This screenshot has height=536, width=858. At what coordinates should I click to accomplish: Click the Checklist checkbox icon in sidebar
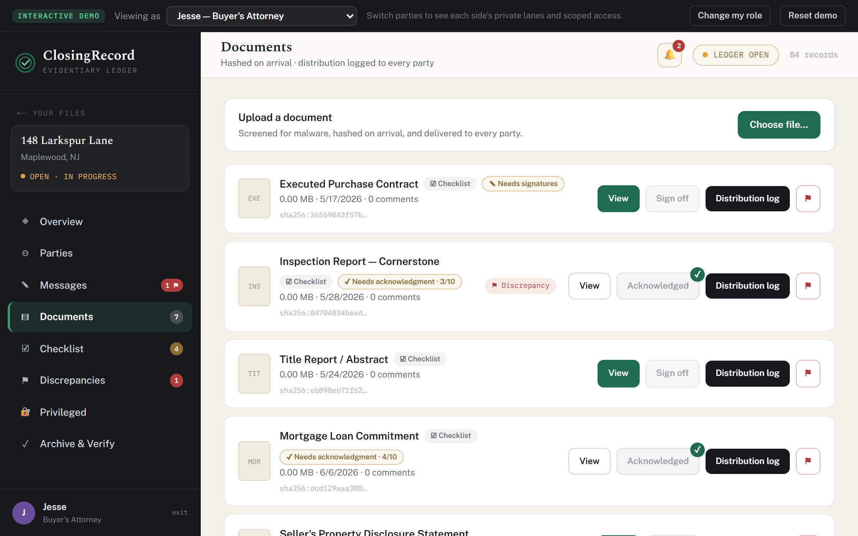25,348
